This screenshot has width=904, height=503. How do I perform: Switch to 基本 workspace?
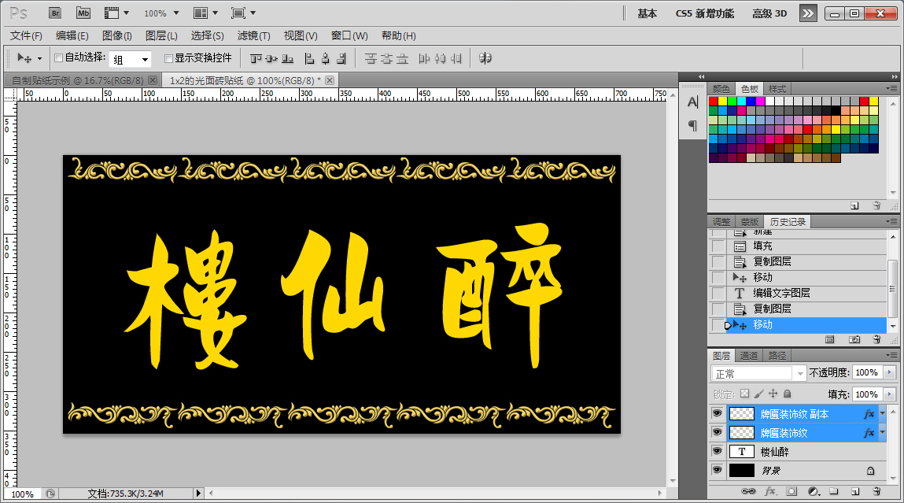pyautogui.click(x=647, y=13)
